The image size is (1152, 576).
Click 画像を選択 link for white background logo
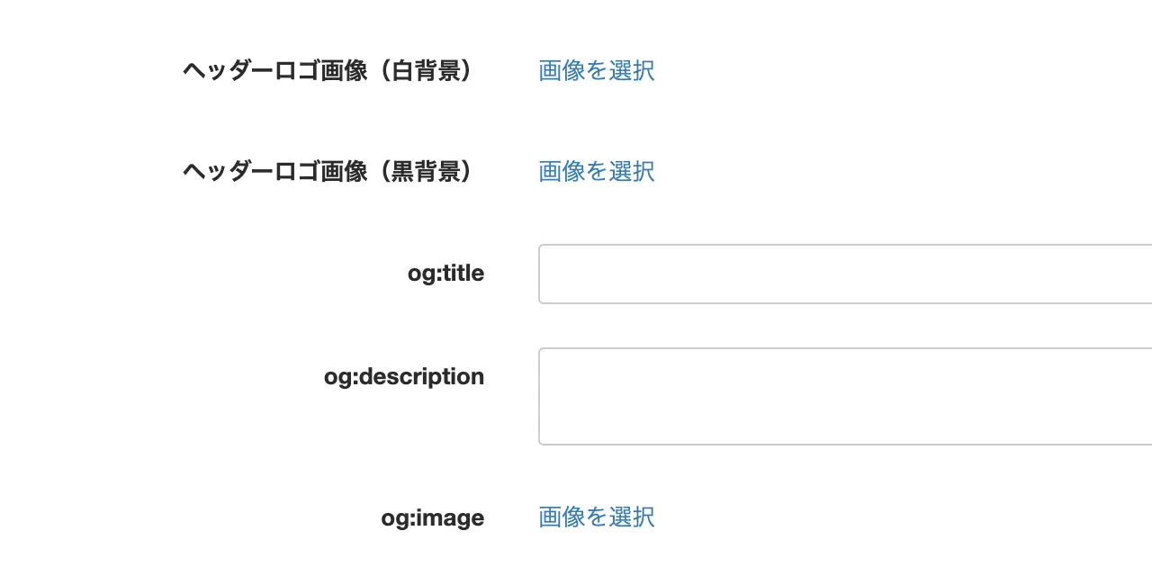tap(596, 70)
